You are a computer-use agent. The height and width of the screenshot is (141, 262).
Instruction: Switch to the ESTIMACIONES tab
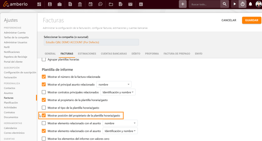[x=87, y=54]
